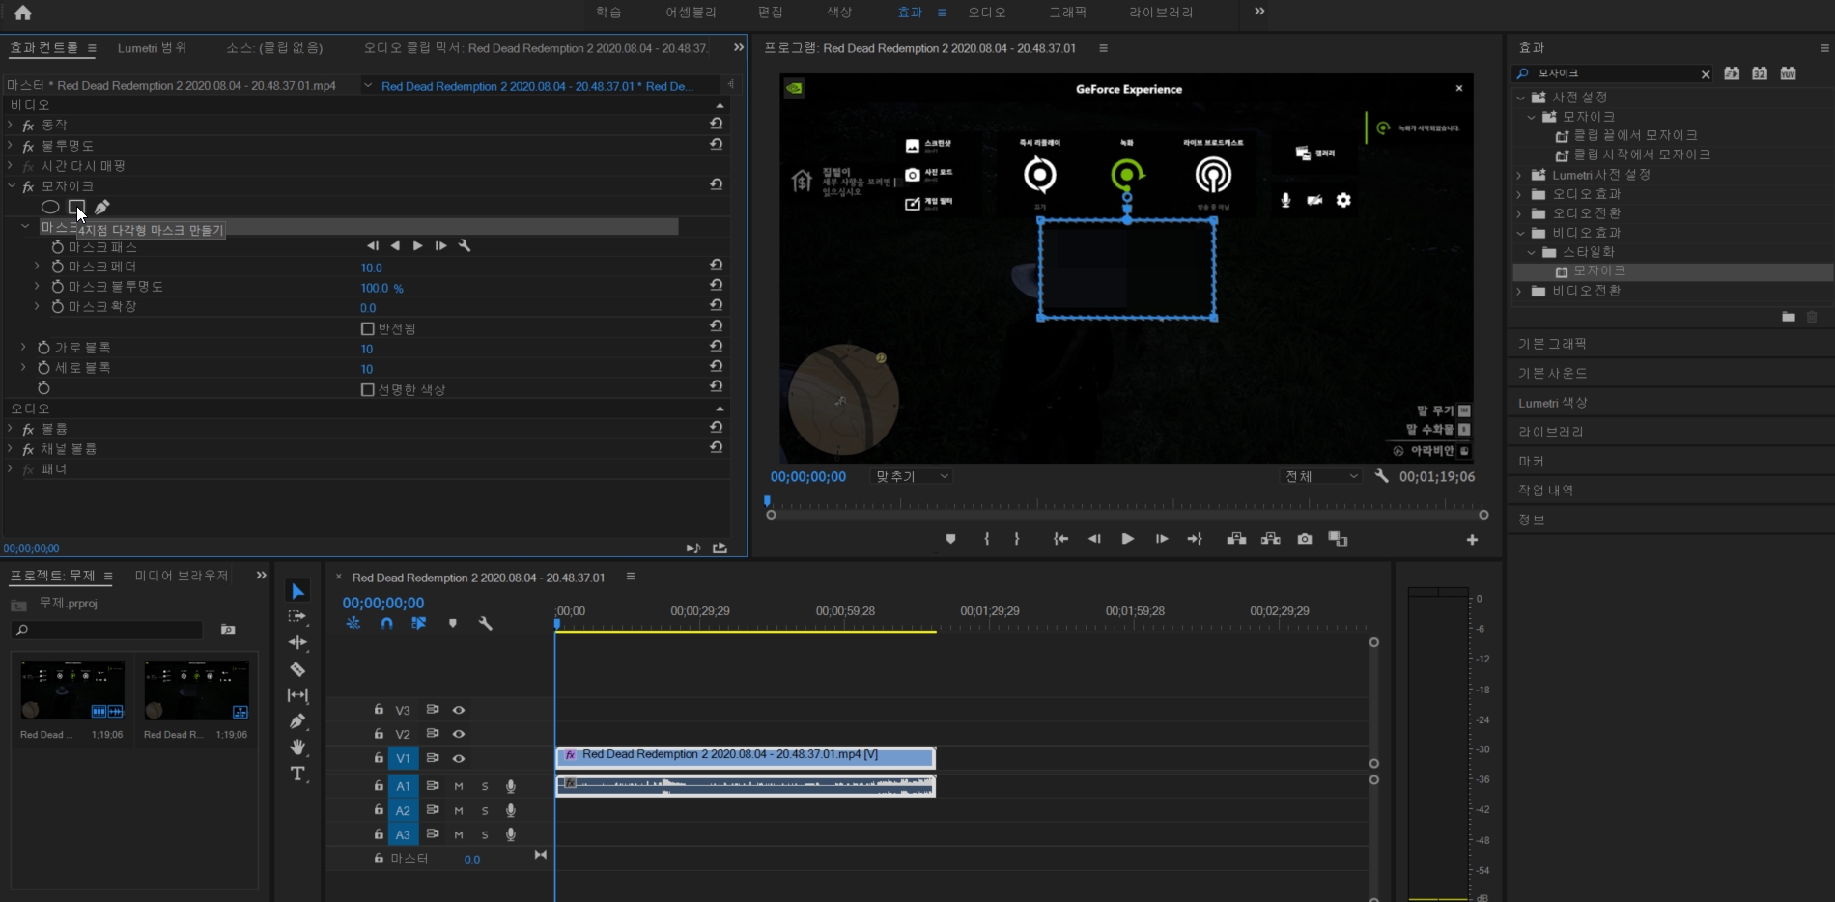Select the ellipse mask tool under 모자이크
This screenshot has width=1835, height=902.
pos(50,207)
